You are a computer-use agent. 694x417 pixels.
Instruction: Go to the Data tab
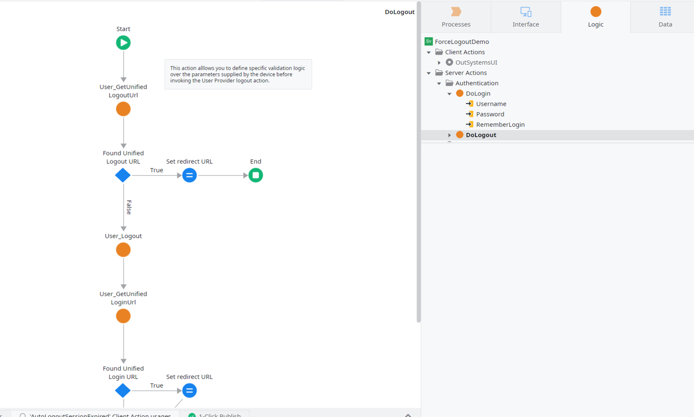point(665,17)
